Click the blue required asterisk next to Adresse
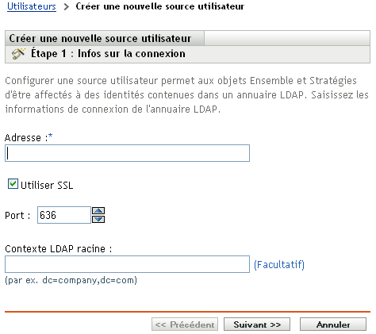The image size is (376, 334). 51,136
